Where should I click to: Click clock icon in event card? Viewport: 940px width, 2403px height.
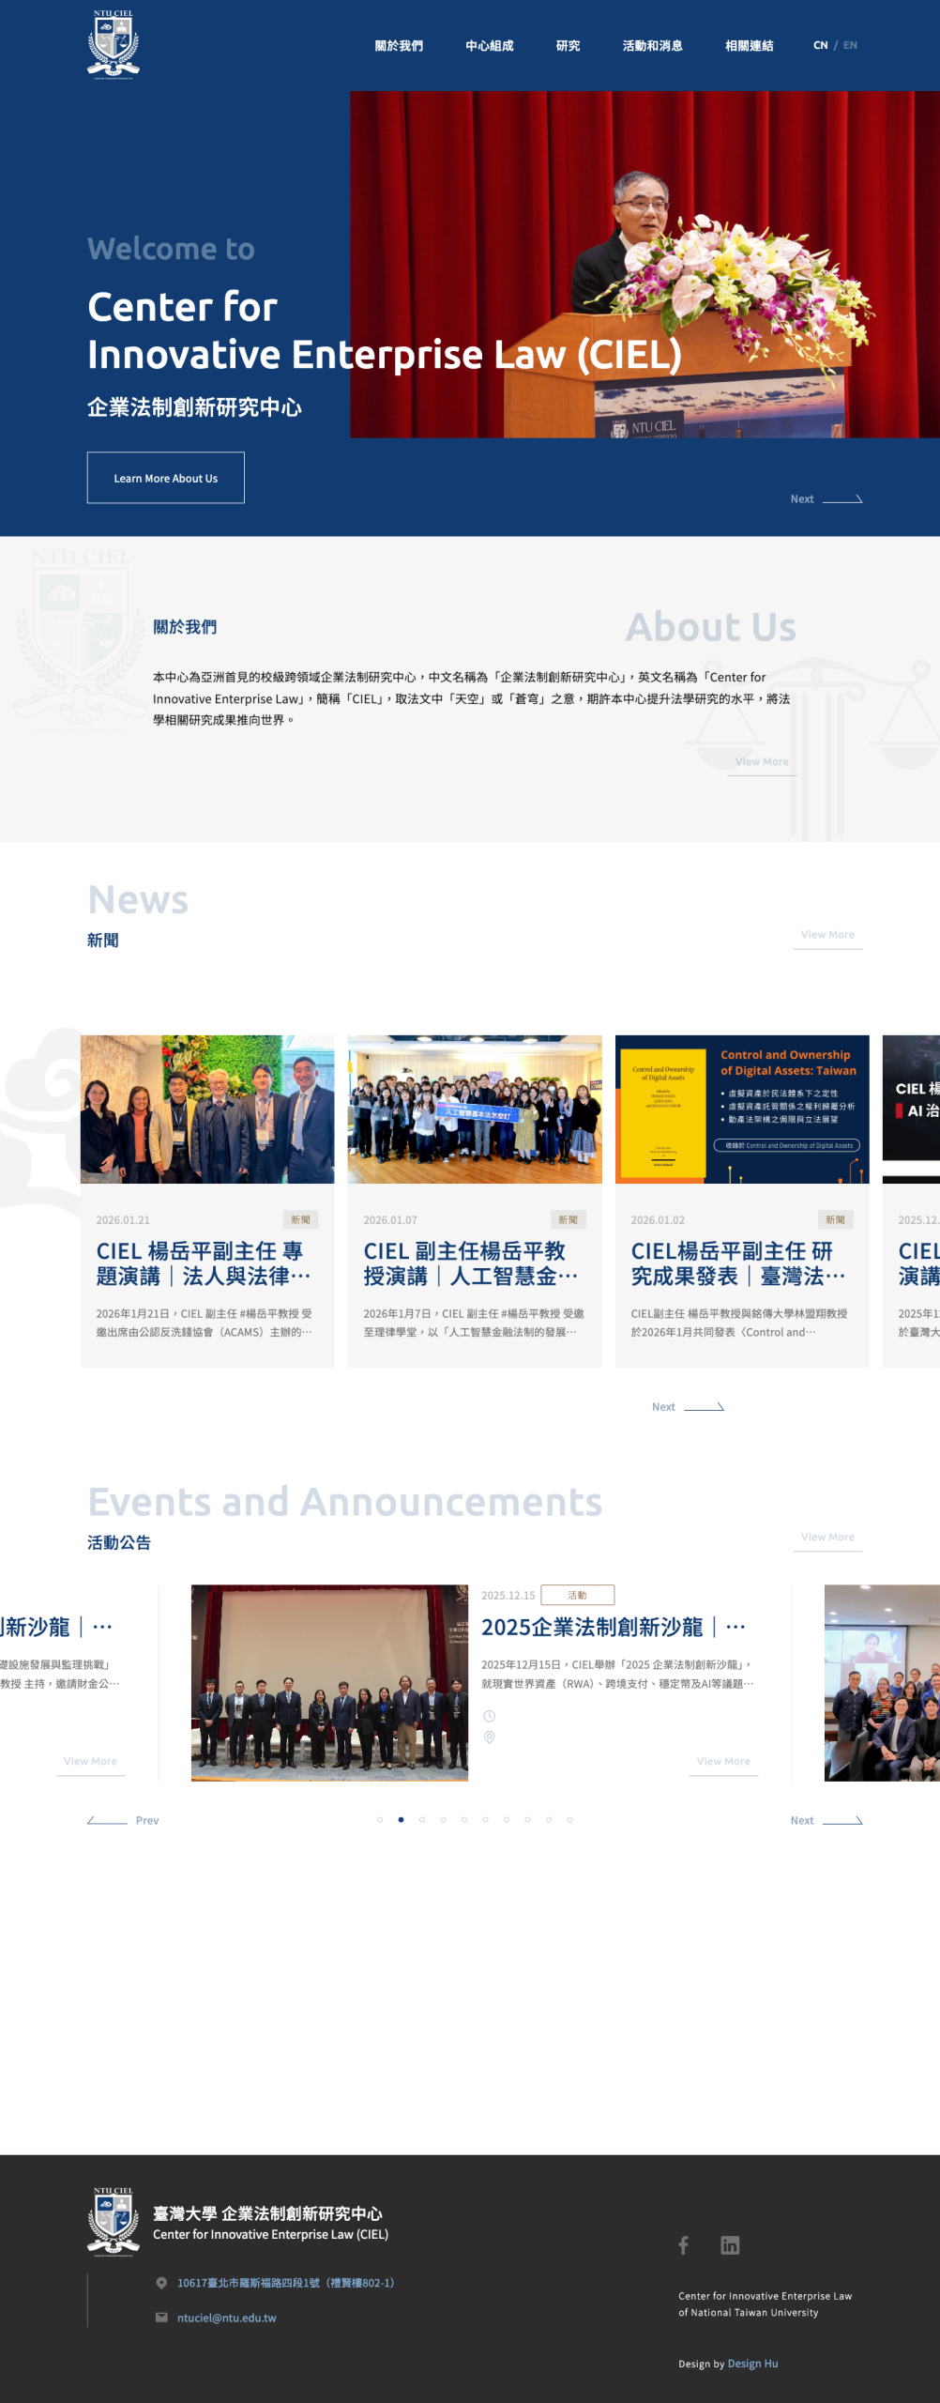[x=489, y=1716]
